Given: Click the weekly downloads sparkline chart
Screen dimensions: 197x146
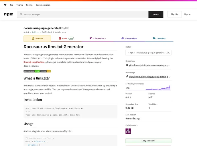Looking at the screenshot, I should coord(158,88).
